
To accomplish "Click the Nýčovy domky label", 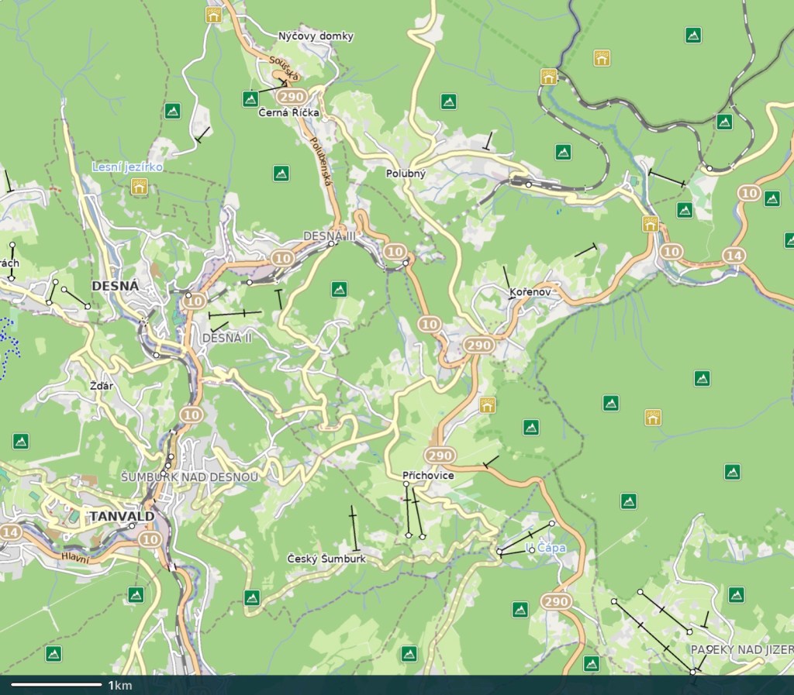I will (x=316, y=36).
